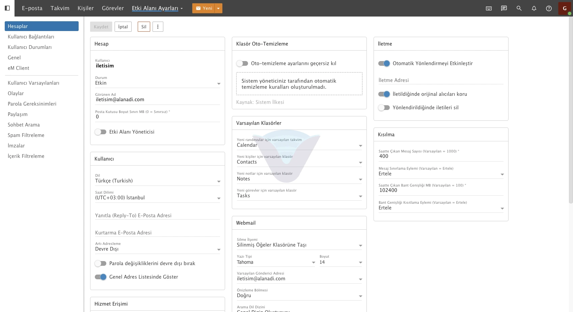Toggle Etki Alanı Yöneticisi switch
This screenshot has height=312, width=573.
pos(101,132)
